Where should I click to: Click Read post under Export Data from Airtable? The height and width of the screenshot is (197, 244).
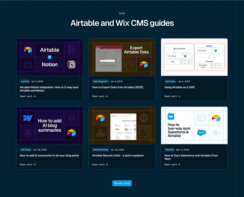100,96
